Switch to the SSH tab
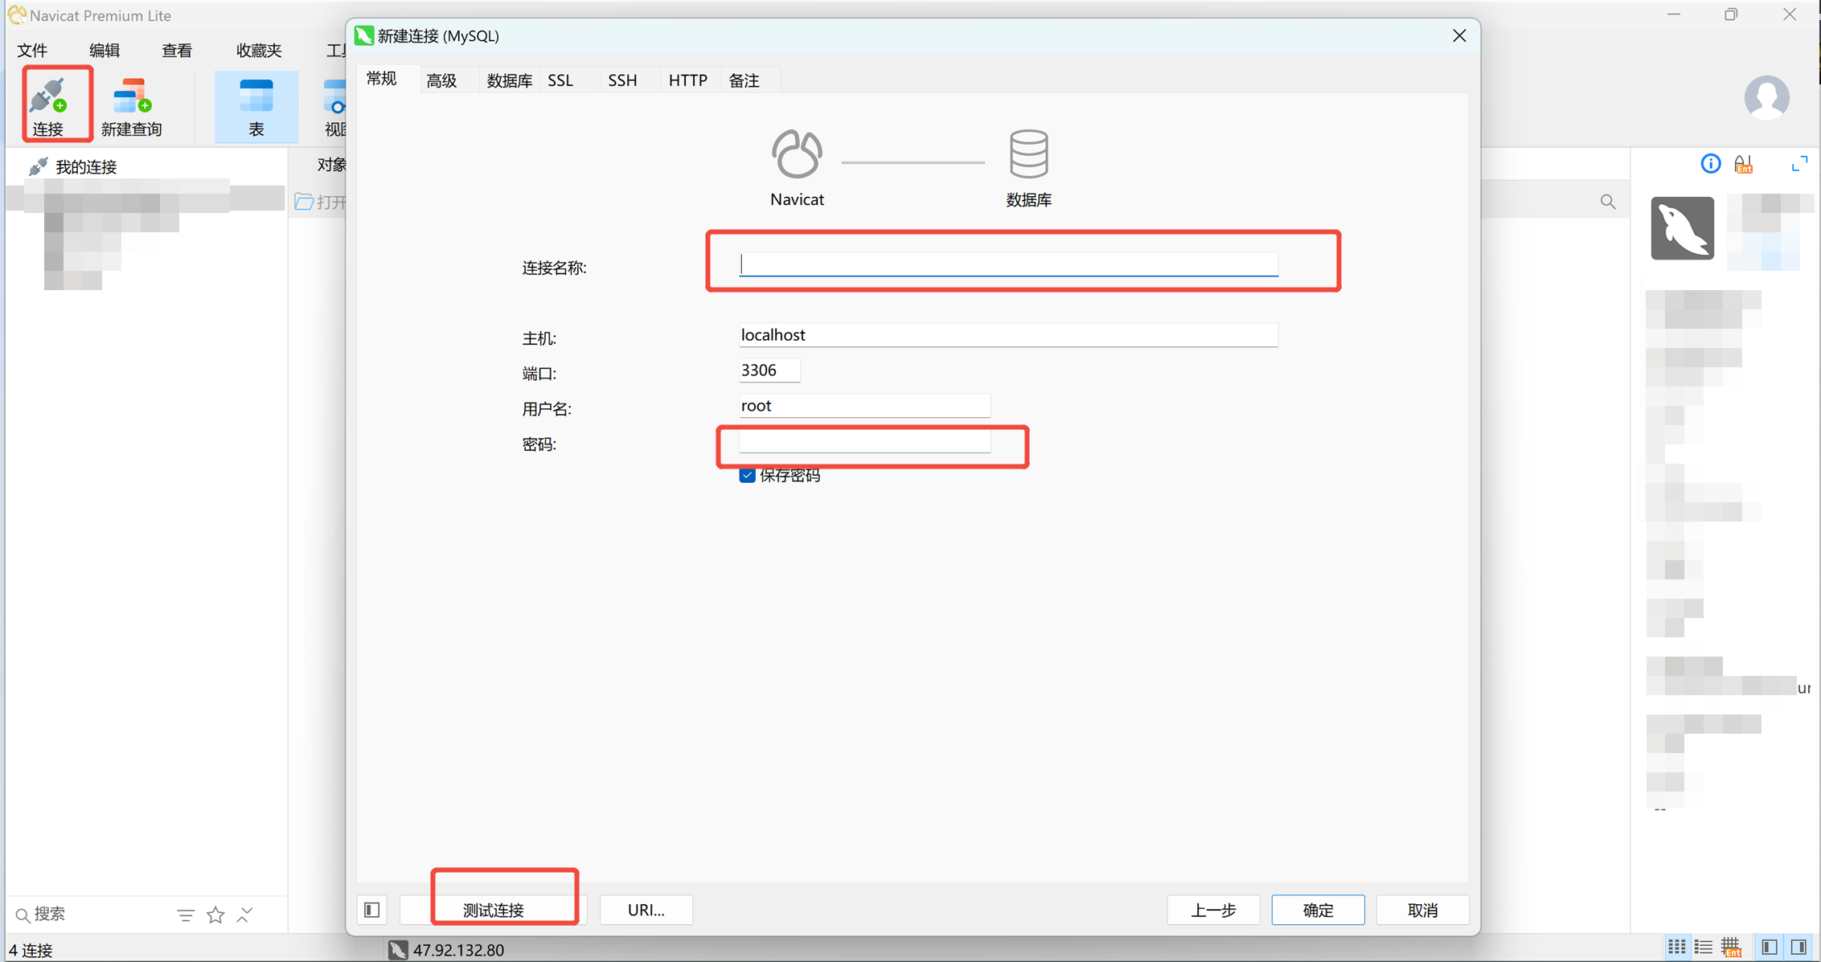The width and height of the screenshot is (1821, 962). click(622, 80)
